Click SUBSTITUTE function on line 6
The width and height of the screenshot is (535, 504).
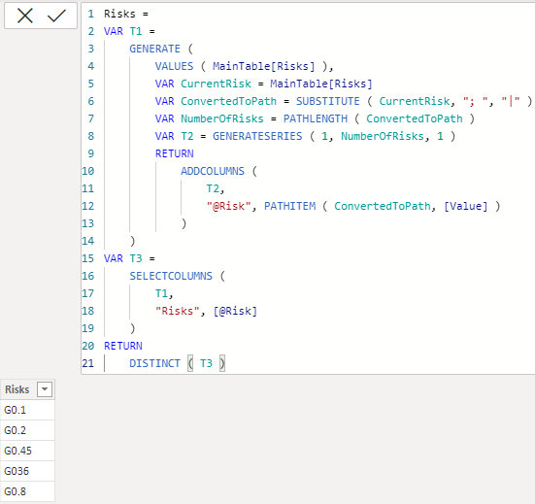[327, 101]
